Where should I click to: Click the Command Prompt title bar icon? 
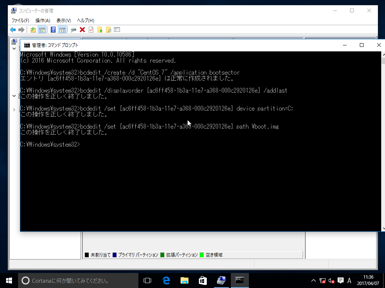(x=27, y=45)
